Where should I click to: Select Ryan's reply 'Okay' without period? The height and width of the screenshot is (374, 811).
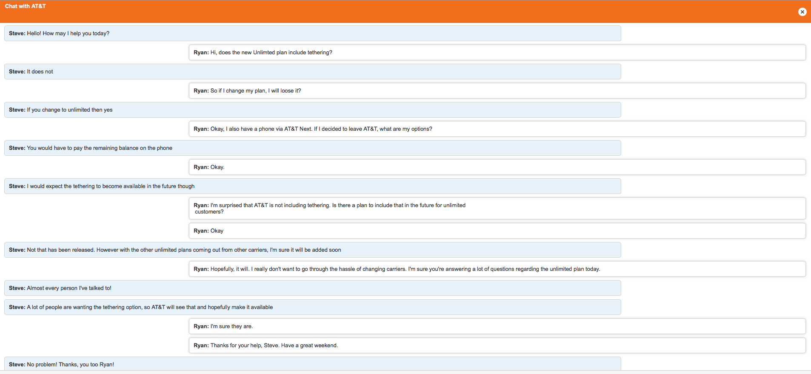497,231
